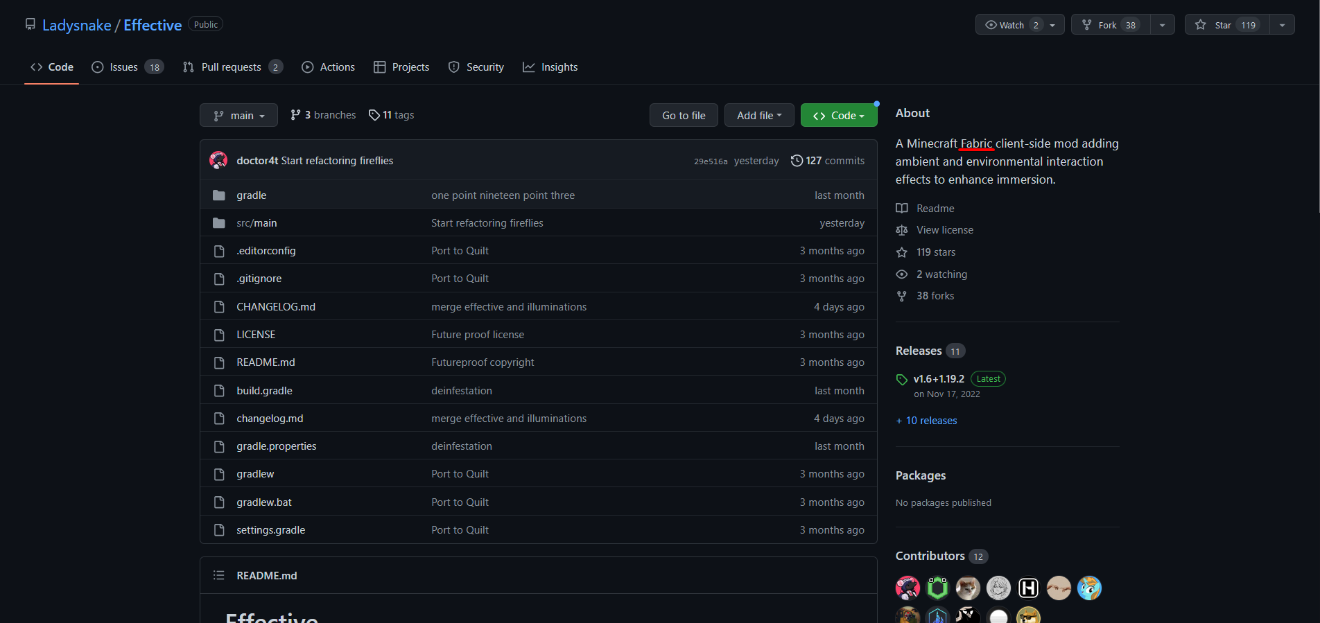
Task: View the 11 tags link
Action: 391,115
